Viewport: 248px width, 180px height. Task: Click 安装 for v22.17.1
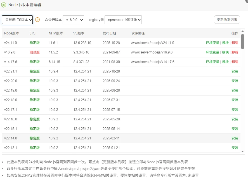(235, 109)
